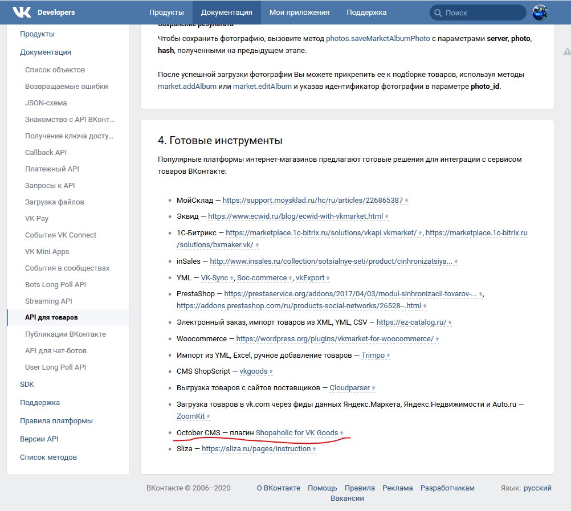
Task: Open Помощь footer link
Action: (x=323, y=488)
